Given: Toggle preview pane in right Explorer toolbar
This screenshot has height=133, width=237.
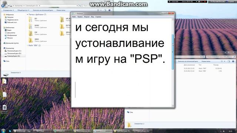Looking at the screenshot, I should click(229, 61).
